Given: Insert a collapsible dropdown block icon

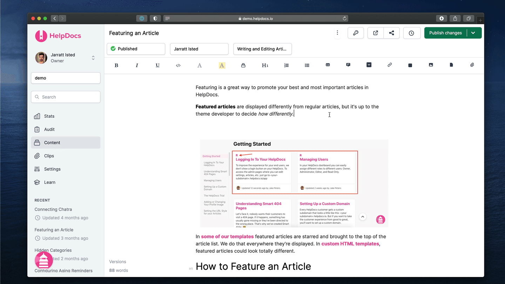Looking at the screenshot, I should click(x=369, y=65).
